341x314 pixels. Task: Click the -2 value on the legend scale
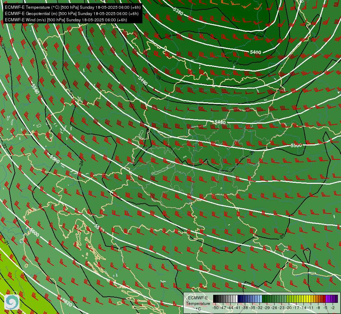tap(333, 308)
